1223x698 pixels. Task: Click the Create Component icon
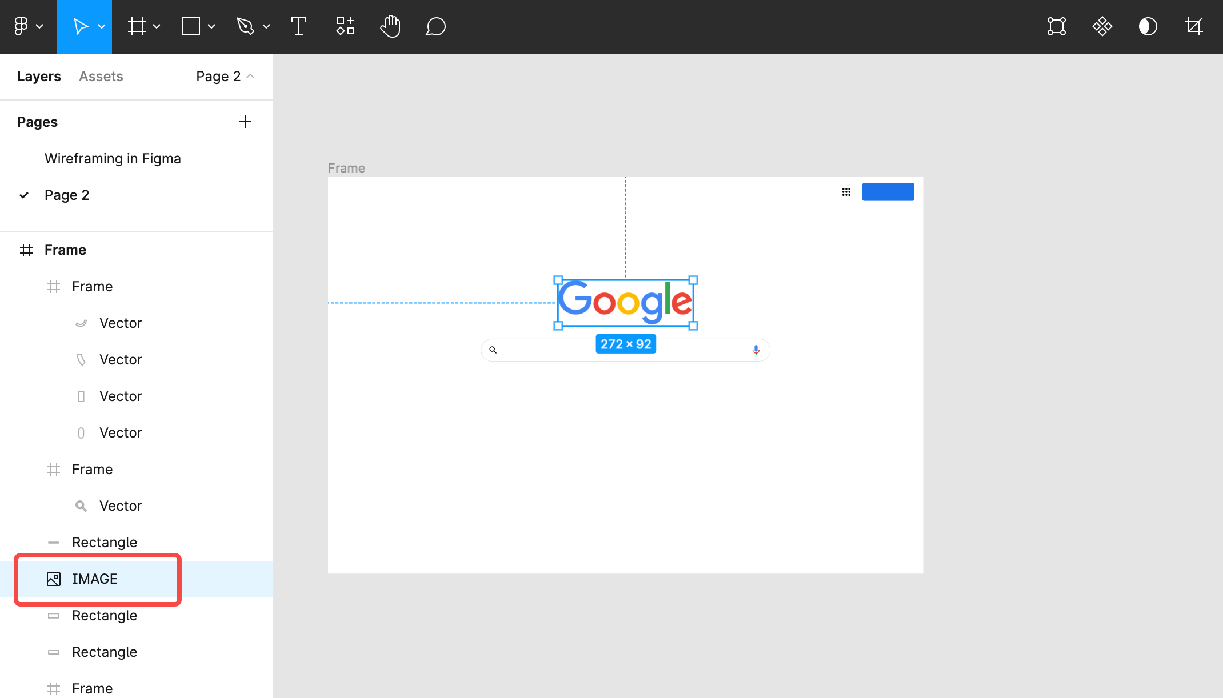tap(1102, 26)
